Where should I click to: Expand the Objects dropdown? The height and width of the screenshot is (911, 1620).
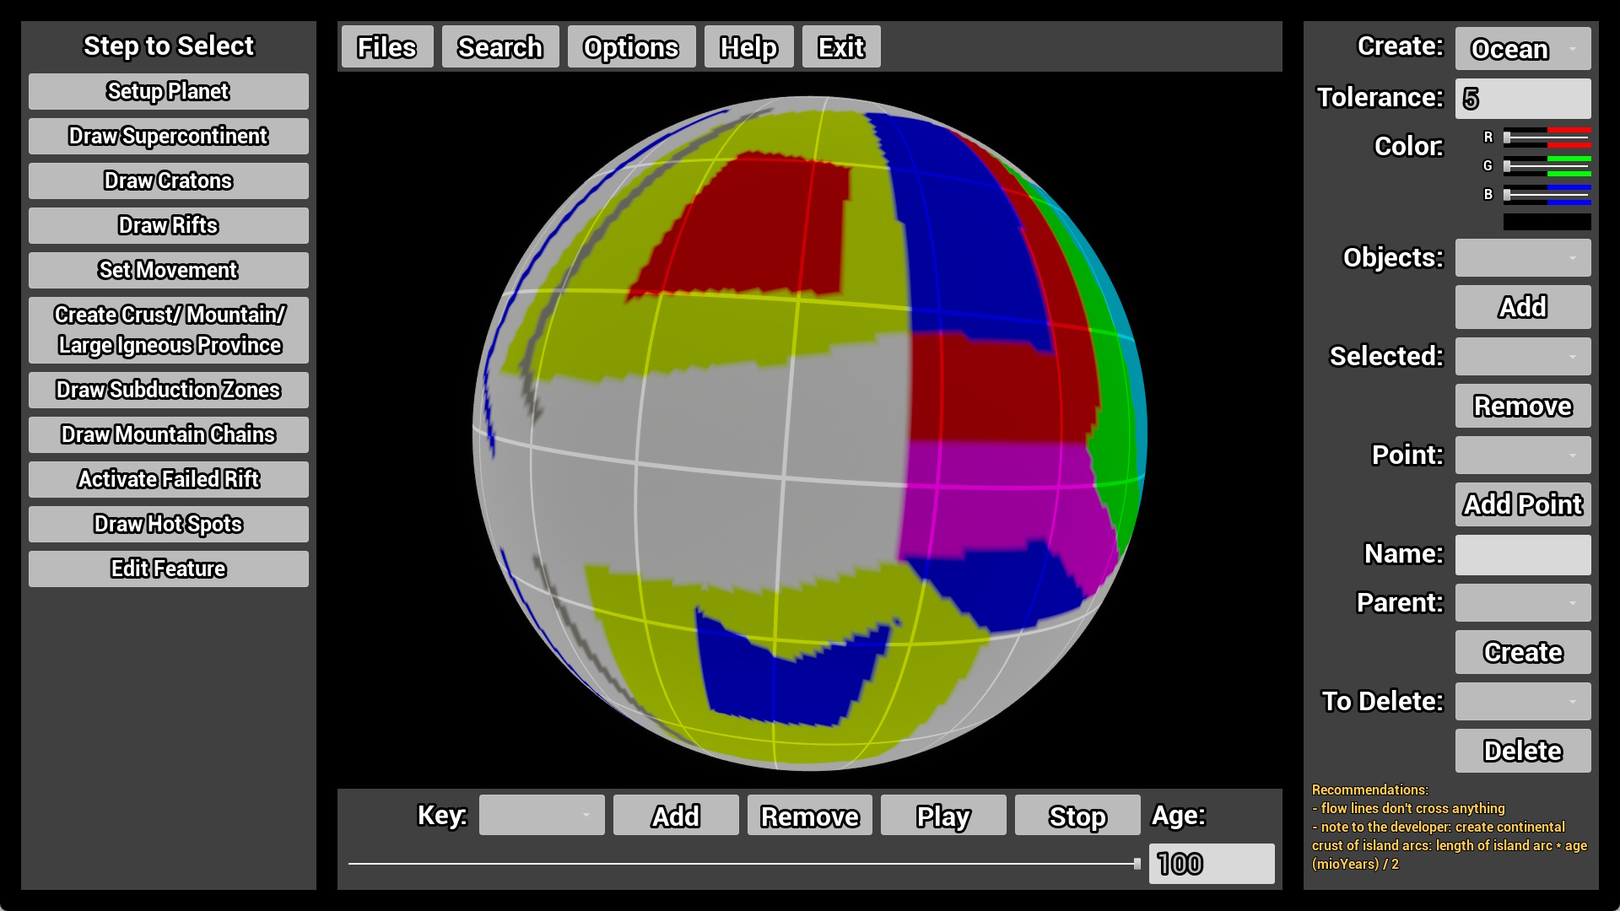[1522, 258]
